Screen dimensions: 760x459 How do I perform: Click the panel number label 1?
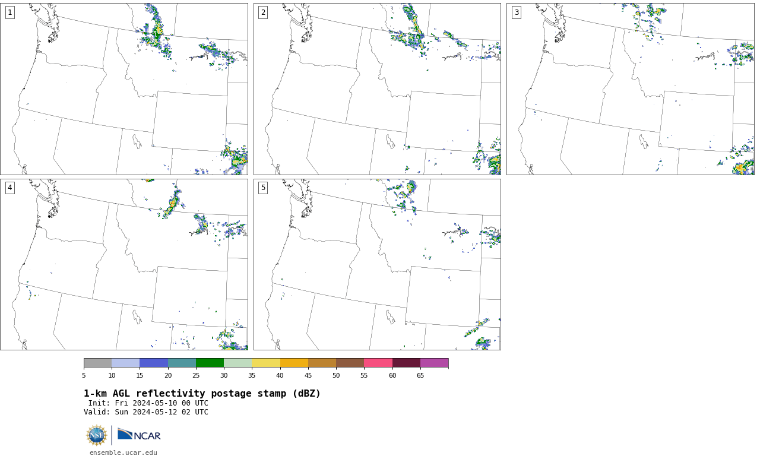(9, 12)
